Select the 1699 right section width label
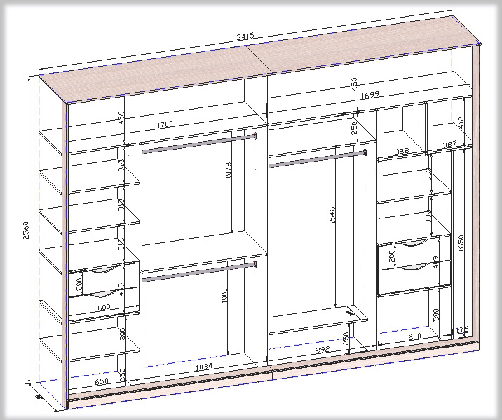The width and height of the screenshot is (502, 420). [370, 95]
